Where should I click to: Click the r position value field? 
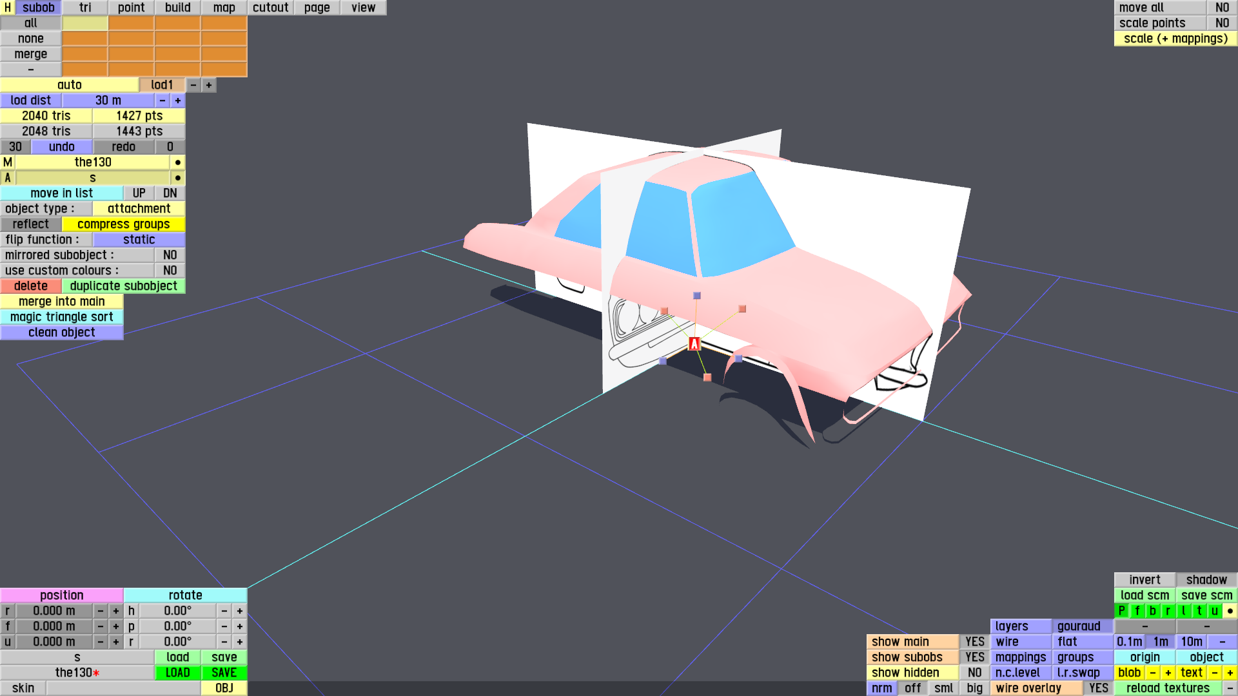click(54, 611)
